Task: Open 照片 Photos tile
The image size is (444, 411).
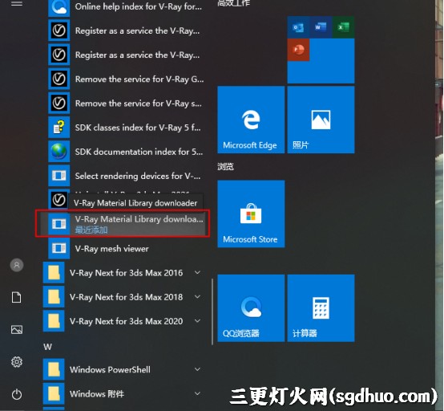Action: (321, 120)
